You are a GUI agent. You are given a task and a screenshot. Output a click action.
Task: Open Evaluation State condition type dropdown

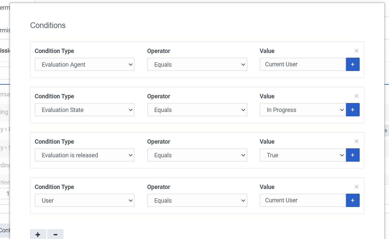click(x=85, y=110)
